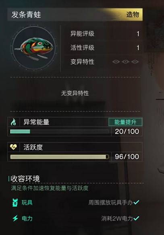Click the checkmark after 消耗2W电力

point(136,218)
